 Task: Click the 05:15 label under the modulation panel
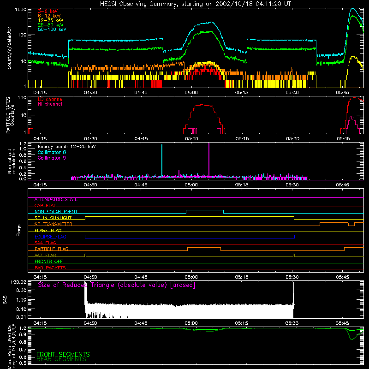point(242,185)
